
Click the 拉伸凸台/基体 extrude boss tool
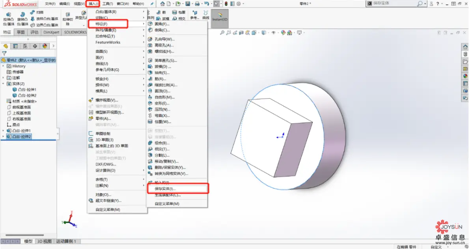(x=8, y=19)
